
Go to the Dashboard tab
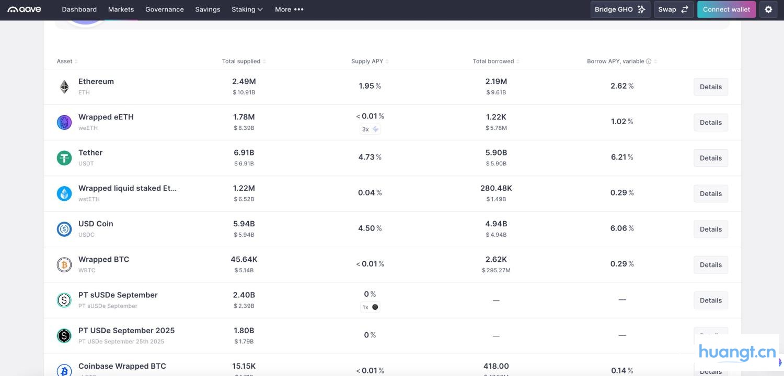[79, 9]
